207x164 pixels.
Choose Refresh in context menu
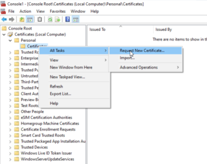click(74, 86)
